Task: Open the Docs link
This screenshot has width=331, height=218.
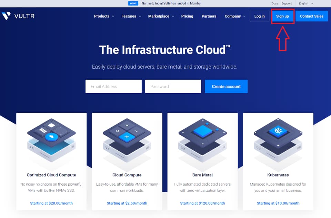Action: (275, 3)
